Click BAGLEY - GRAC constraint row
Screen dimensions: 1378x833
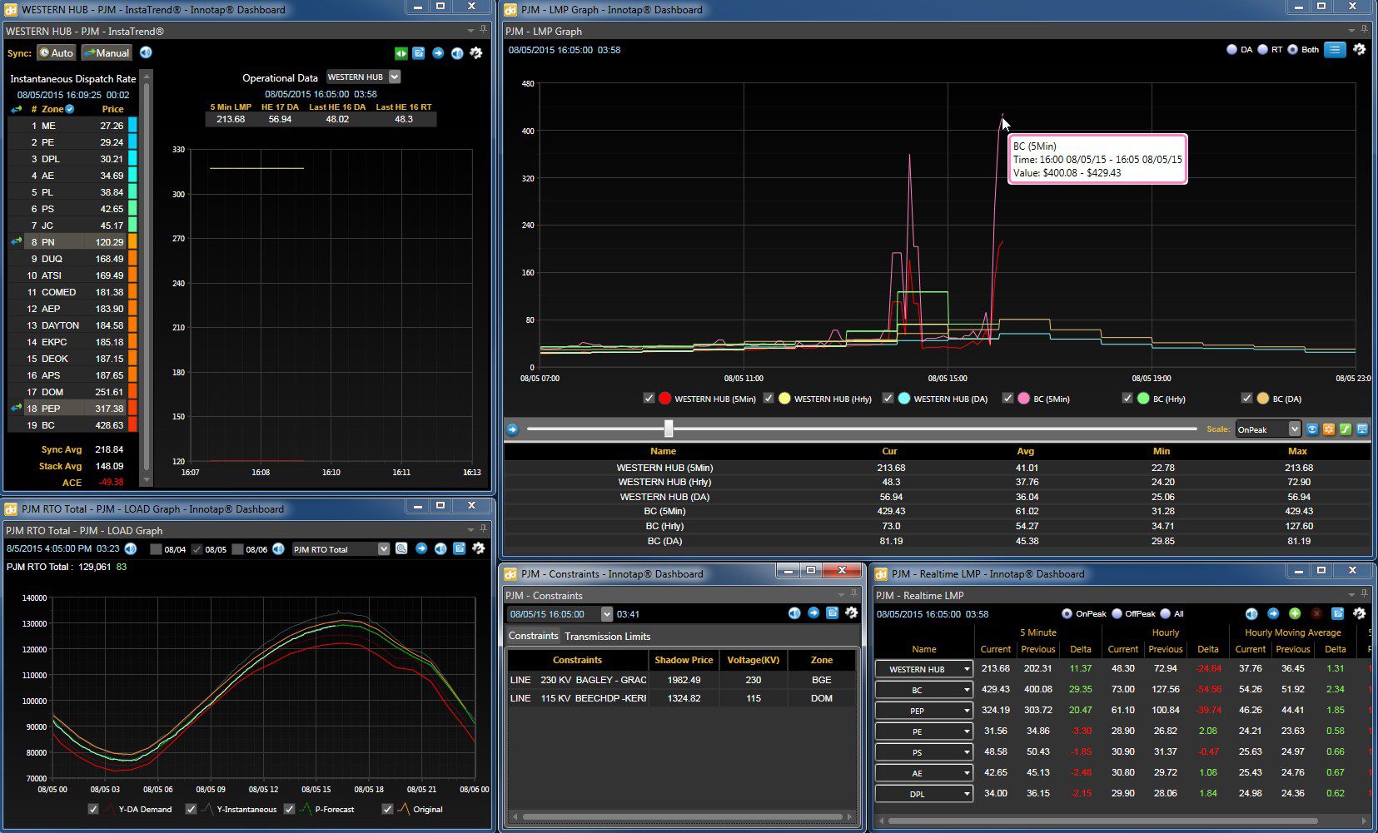[x=682, y=680]
